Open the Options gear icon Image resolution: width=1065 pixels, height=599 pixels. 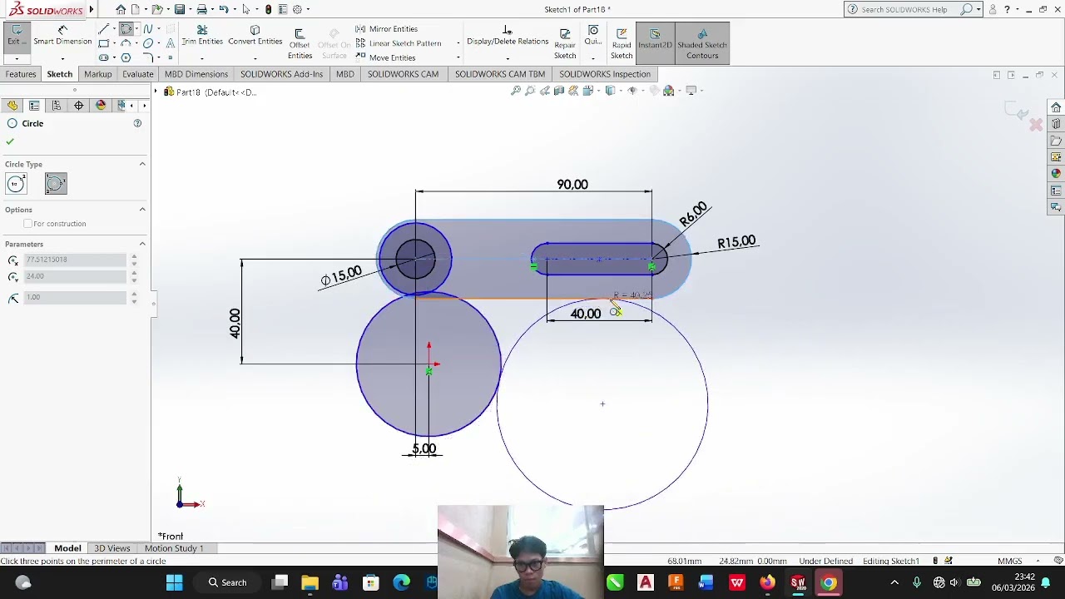[297, 9]
